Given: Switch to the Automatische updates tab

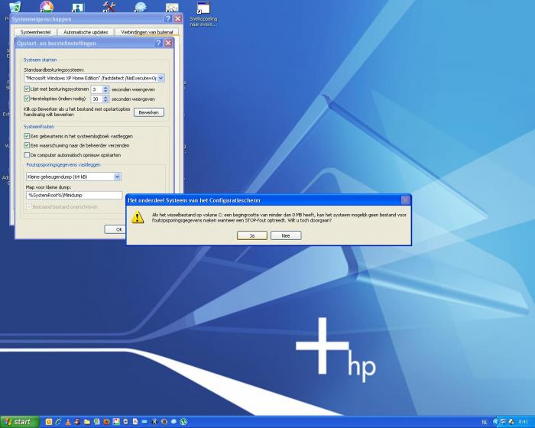Looking at the screenshot, I should click(x=86, y=32).
